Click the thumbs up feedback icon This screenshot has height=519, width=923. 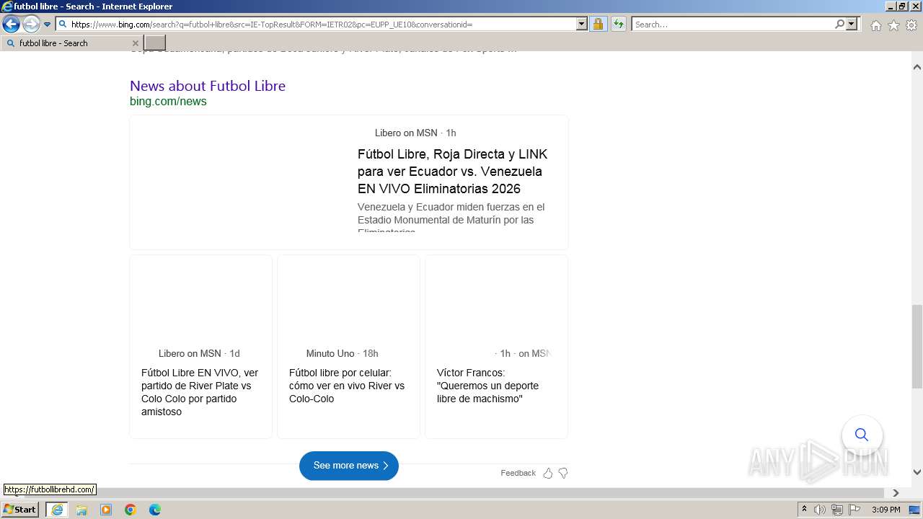point(548,473)
